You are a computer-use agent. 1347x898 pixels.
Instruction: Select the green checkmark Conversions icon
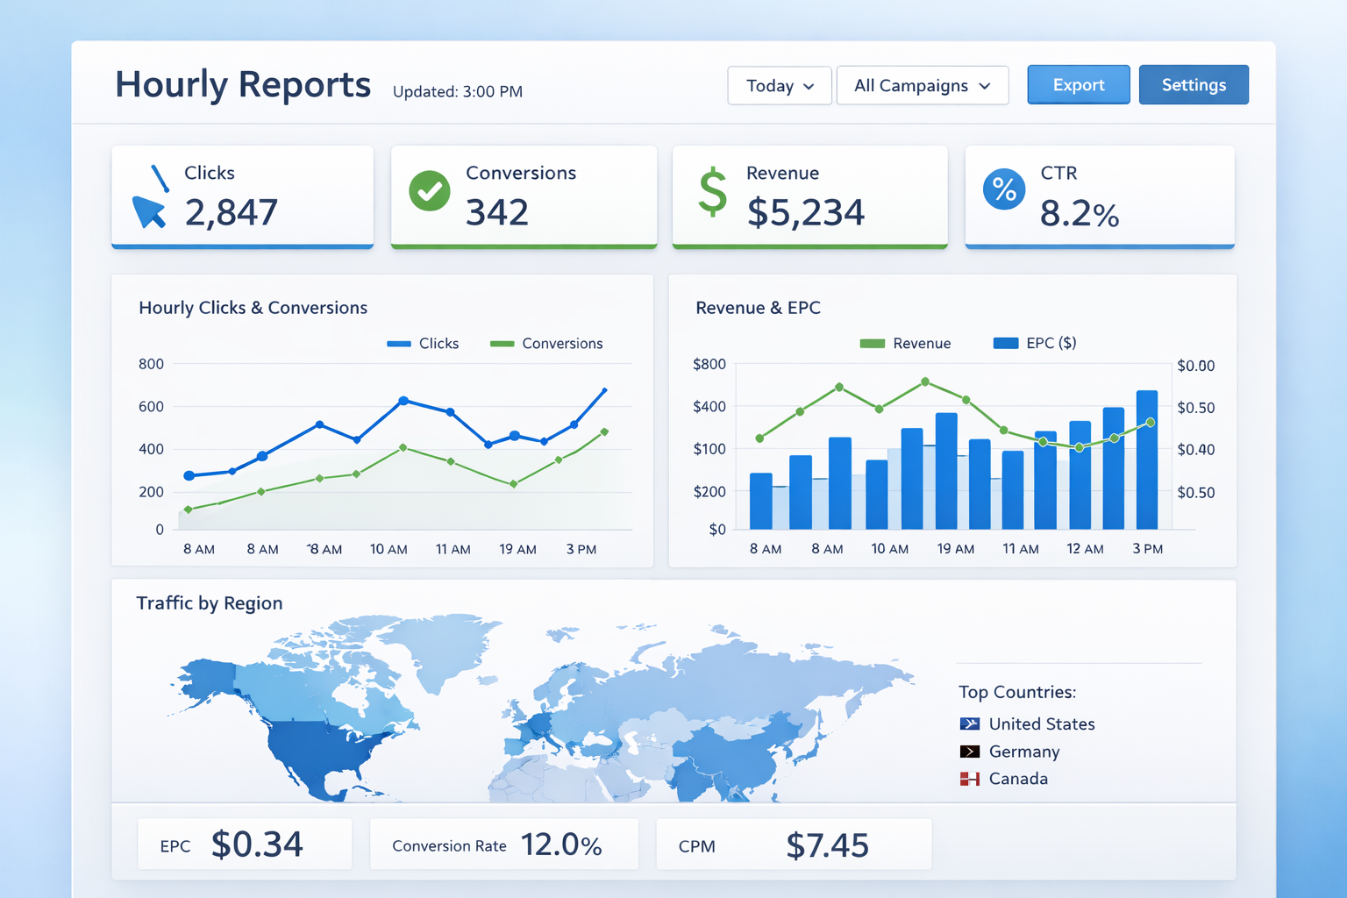pyautogui.click(x=429, y=189)
